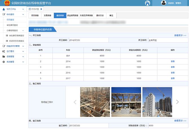Viewport: 189px width, 130px height.
Task: Click 查看 link for year 2015
Action: (x=173, y=67)
